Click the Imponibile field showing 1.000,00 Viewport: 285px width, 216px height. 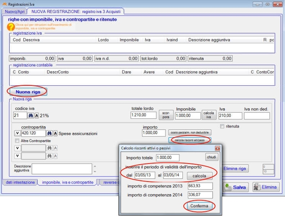(x=188, y=116)
